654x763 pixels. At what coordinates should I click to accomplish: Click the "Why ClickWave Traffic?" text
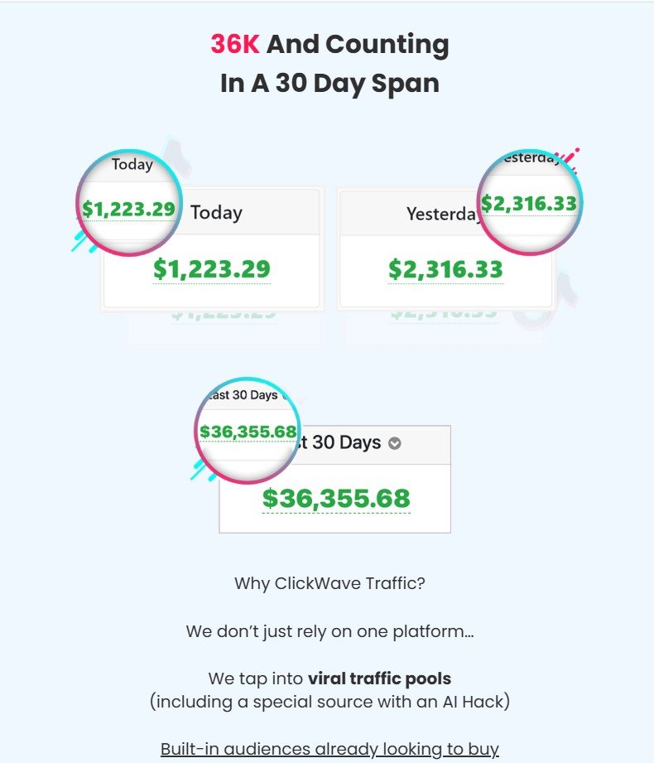click(x=329, y=582)
